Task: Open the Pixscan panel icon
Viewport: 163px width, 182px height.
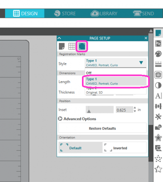Action: (x=158, y=44)
